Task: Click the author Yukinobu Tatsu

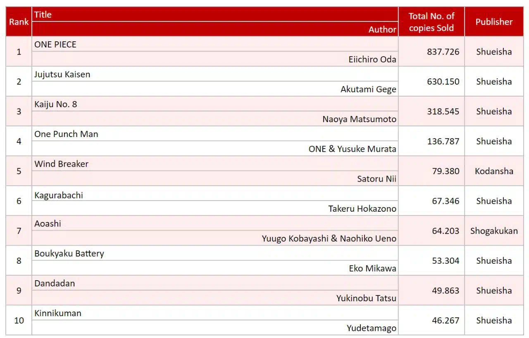Action: click(x=366, y=298)
